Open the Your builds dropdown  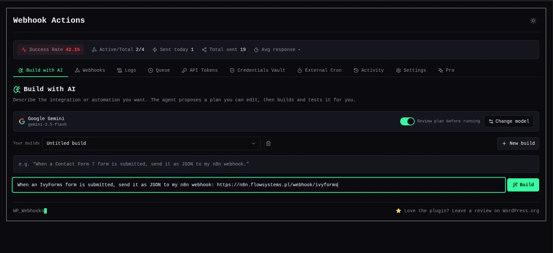tap(152, 143)
